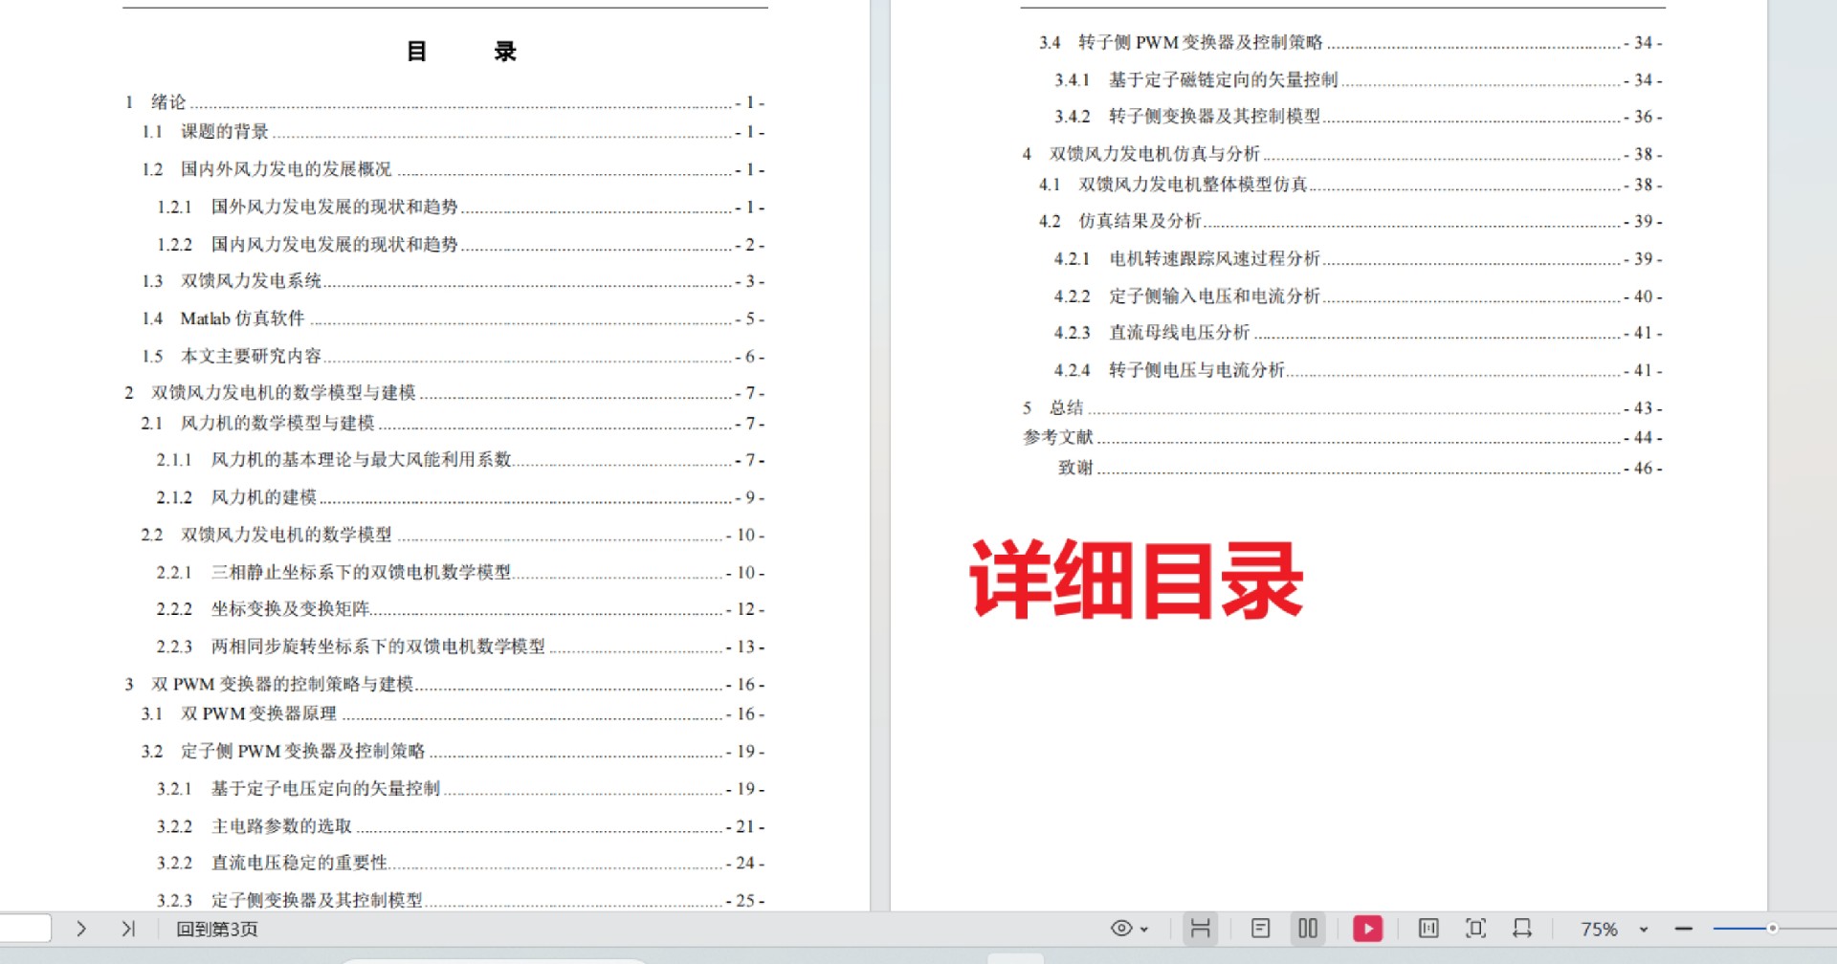The width and height of the screenshot is (1837, 964).
Task: Open TOC entry 3.1 双 PWM 变换器原理
Action: [454, 713]
